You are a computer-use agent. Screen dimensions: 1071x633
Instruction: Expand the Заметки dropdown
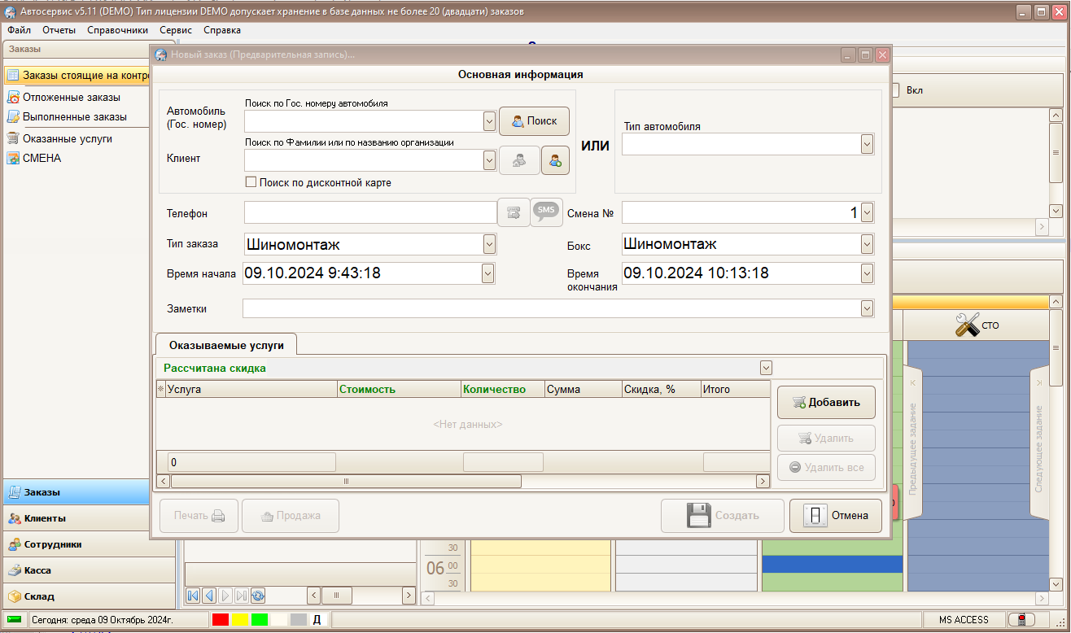click(x=867, y=308)
